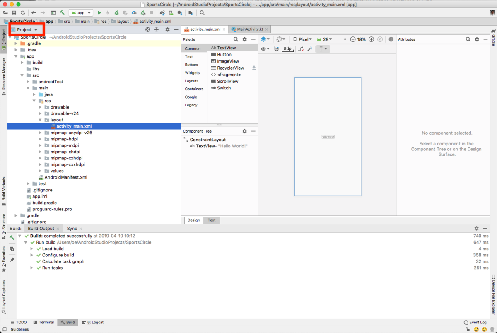Open the Project view dropdown

tap(24, 30)
